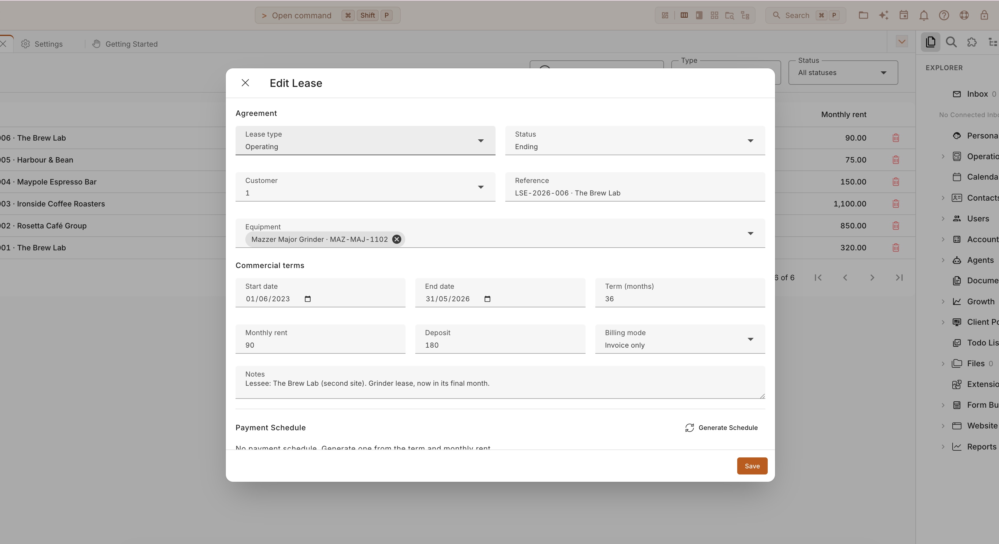Select the Explorer files panel icon
This screenshot has height=544, width=999.
point(931,42)
